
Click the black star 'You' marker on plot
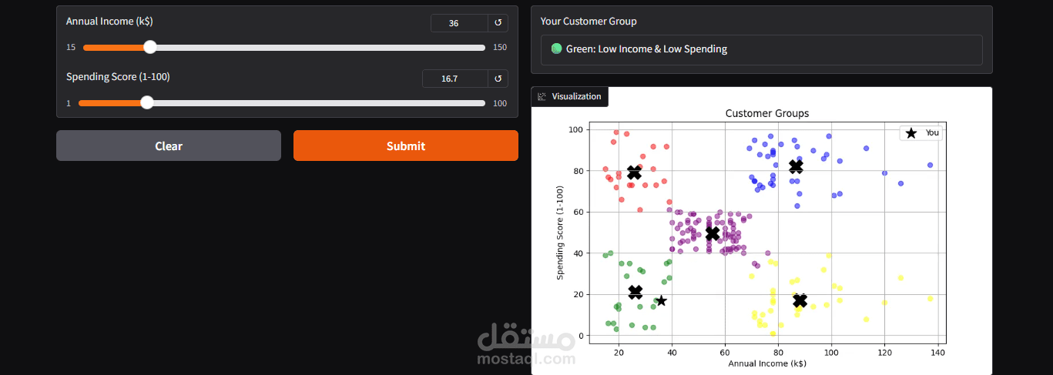point(660,300)
